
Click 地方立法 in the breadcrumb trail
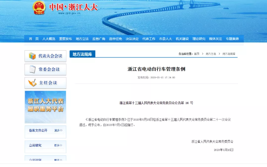(x=211, y=54)
